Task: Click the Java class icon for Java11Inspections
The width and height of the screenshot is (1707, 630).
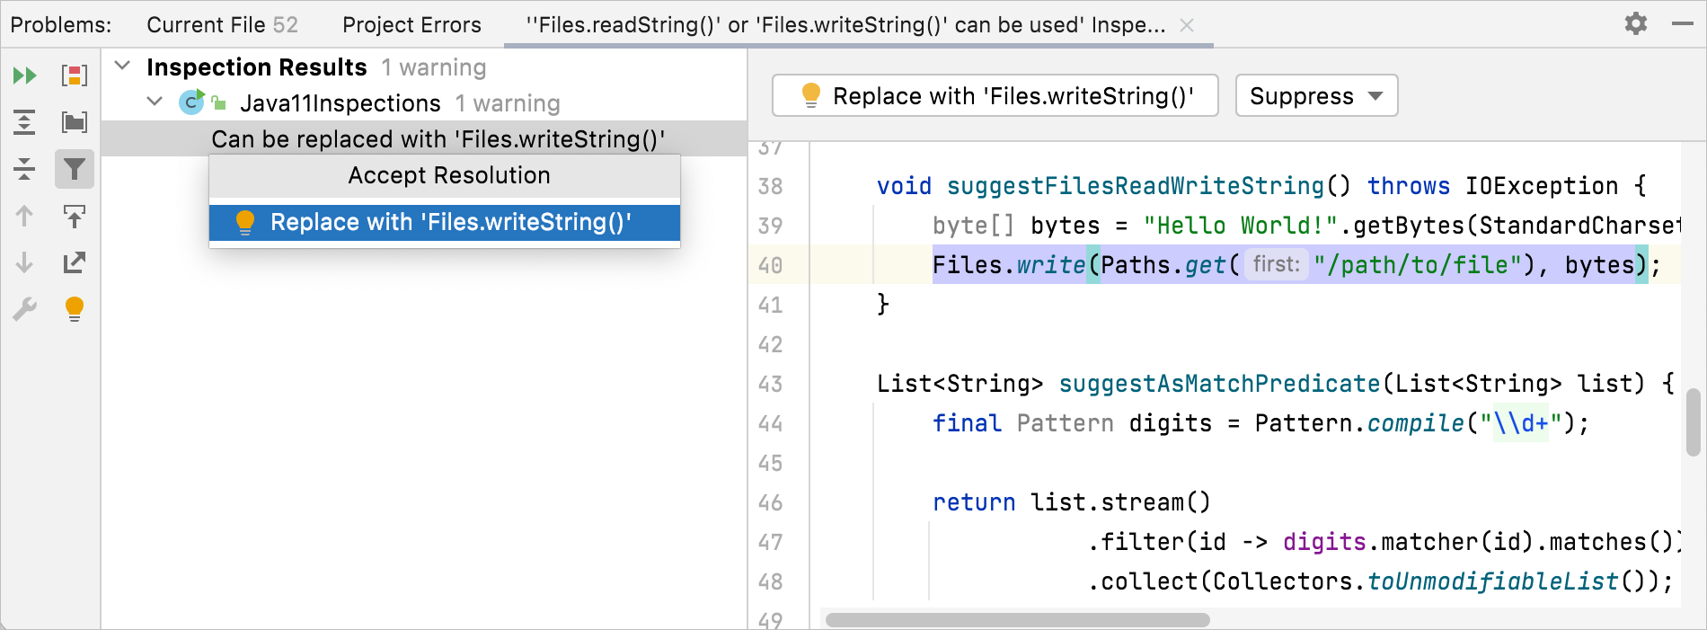Action: (191, 102)
